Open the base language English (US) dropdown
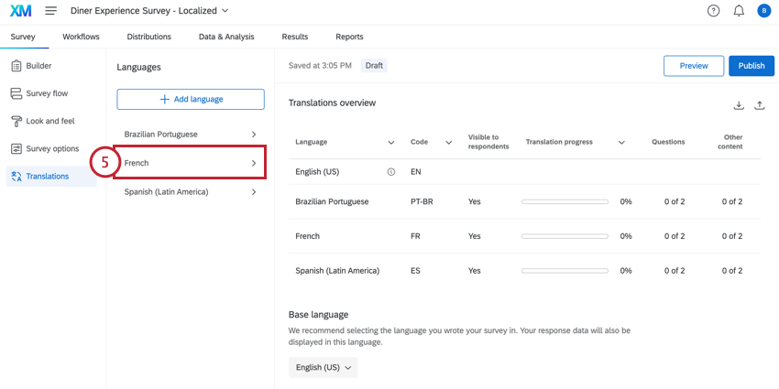This screenshot has height=389, width=779. pyautogui.click(x=323, y=367)
